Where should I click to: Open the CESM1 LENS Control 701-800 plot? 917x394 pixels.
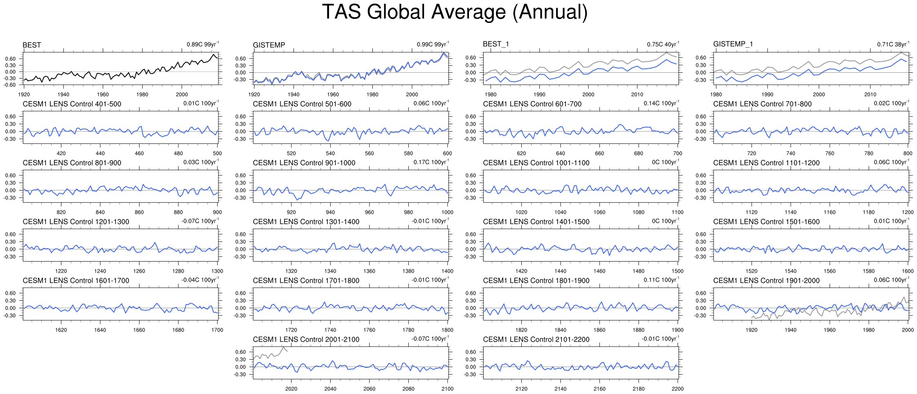click(x=811, y=128)
